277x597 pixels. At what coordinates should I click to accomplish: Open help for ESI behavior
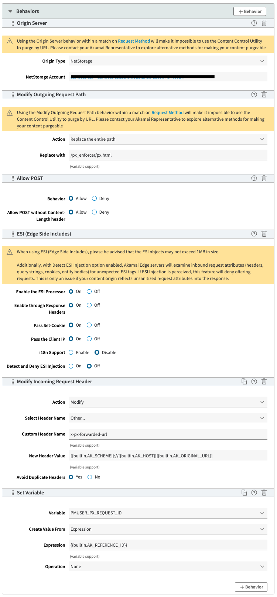pos(254,234)
